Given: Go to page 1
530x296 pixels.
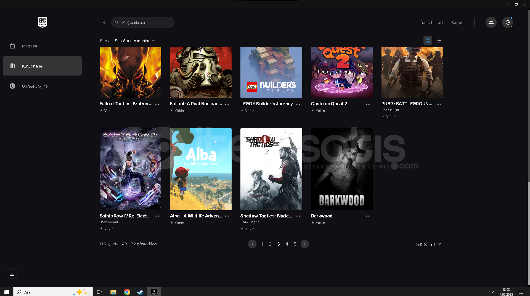Looking at the screenshot, I should [x=262, y=244].
